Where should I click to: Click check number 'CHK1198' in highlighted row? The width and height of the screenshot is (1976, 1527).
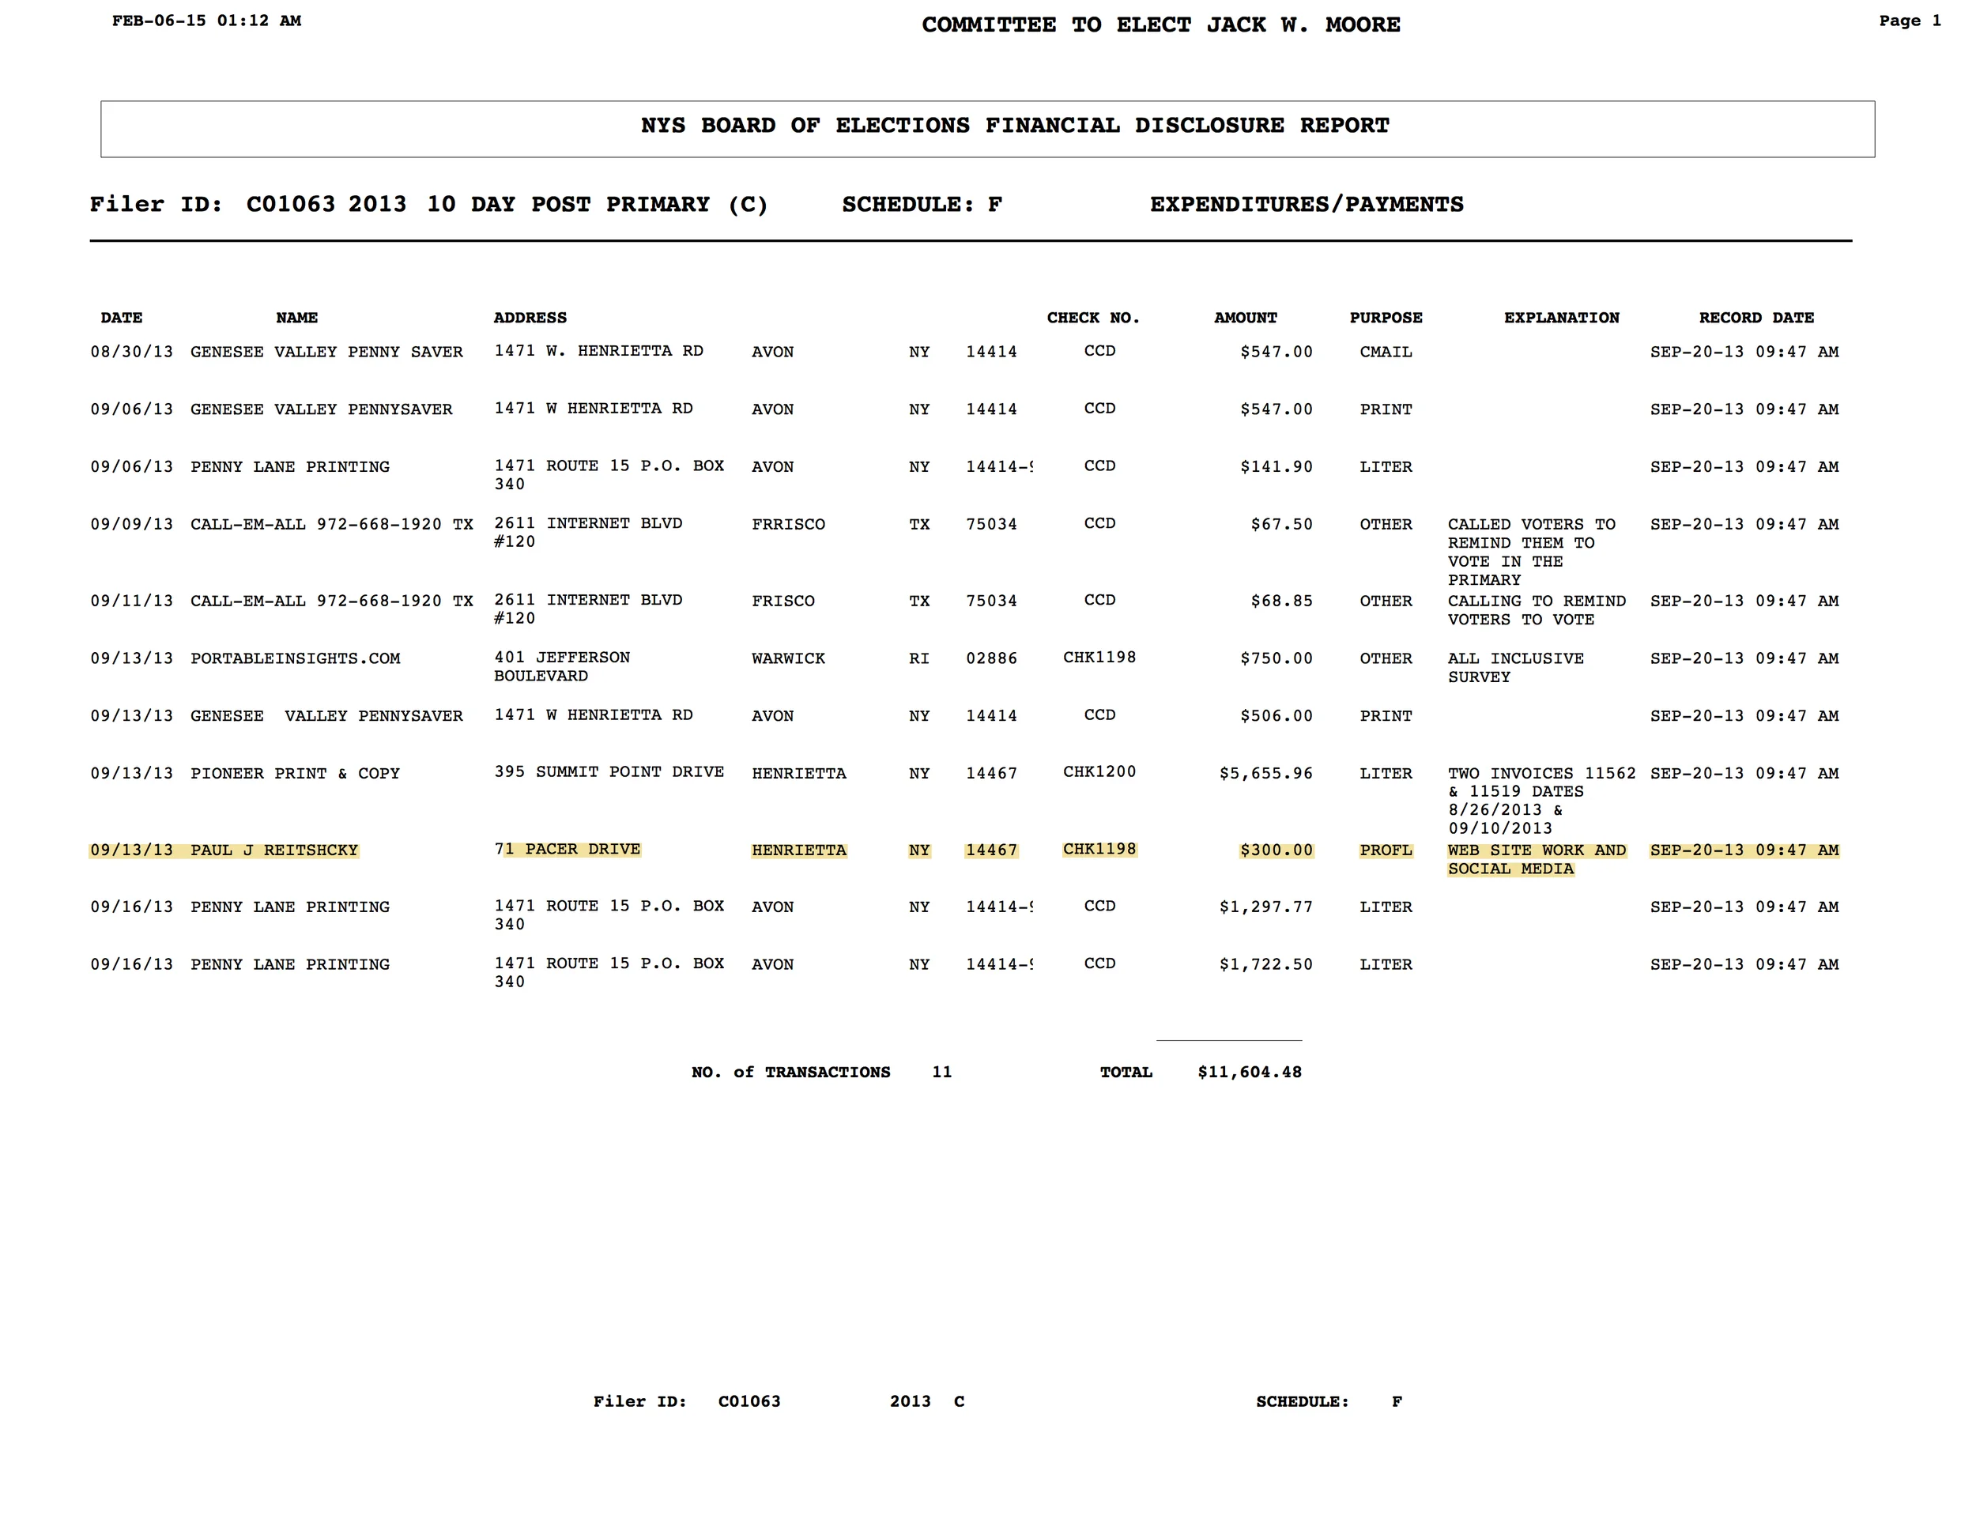(x=1099, y=850)
